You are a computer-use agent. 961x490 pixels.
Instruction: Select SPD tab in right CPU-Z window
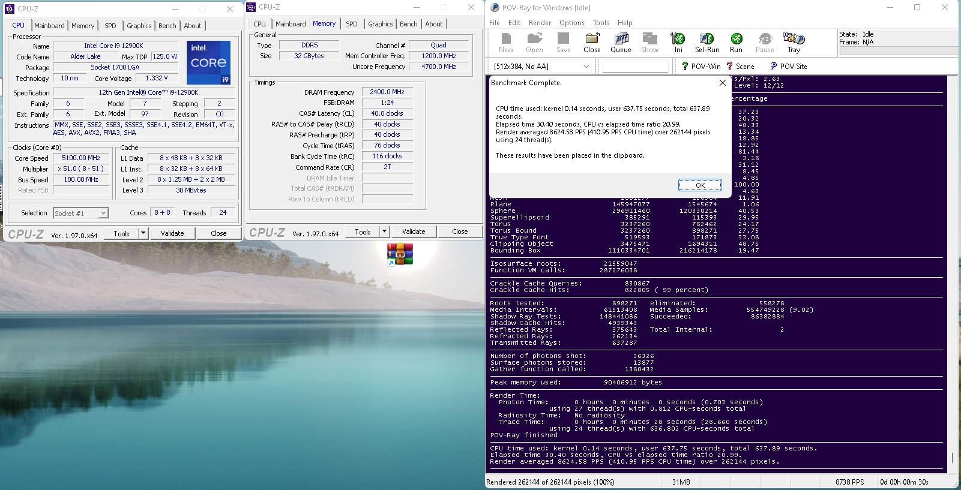(x=352, y=24)
